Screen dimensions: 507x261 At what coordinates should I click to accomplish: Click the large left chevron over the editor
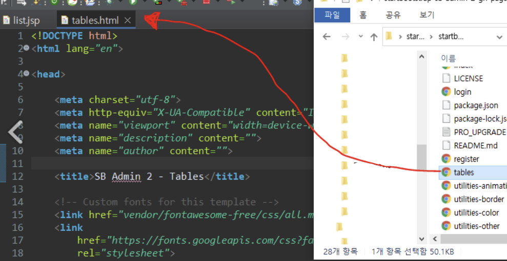point(15,132)
